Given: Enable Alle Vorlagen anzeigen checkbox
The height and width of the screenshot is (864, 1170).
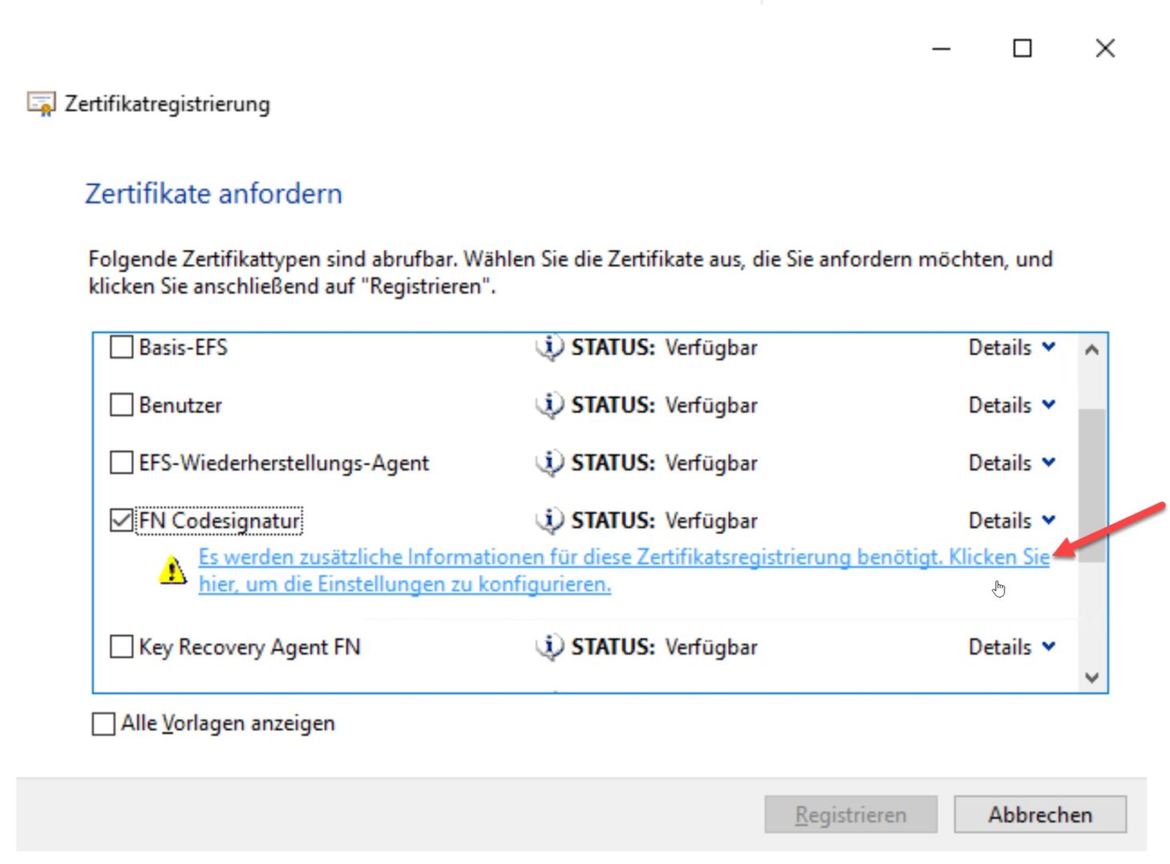Looking at the screenshot, I should click(103, 724).
